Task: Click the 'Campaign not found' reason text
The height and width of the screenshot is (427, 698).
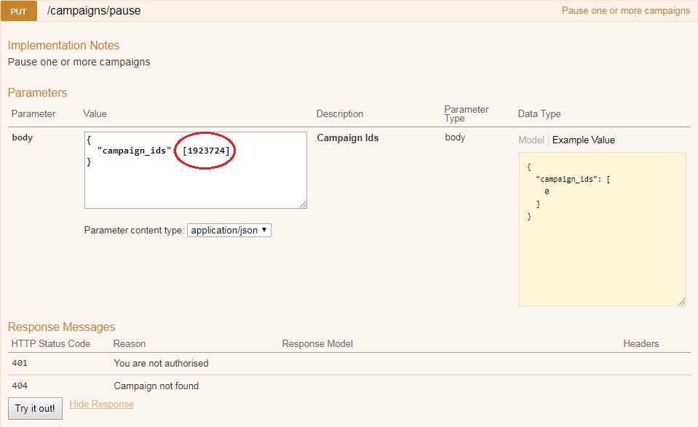Action: (x=156, y=386)
